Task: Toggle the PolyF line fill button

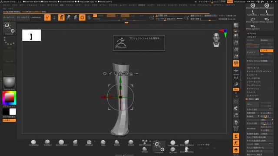Action: coord(236,129)
